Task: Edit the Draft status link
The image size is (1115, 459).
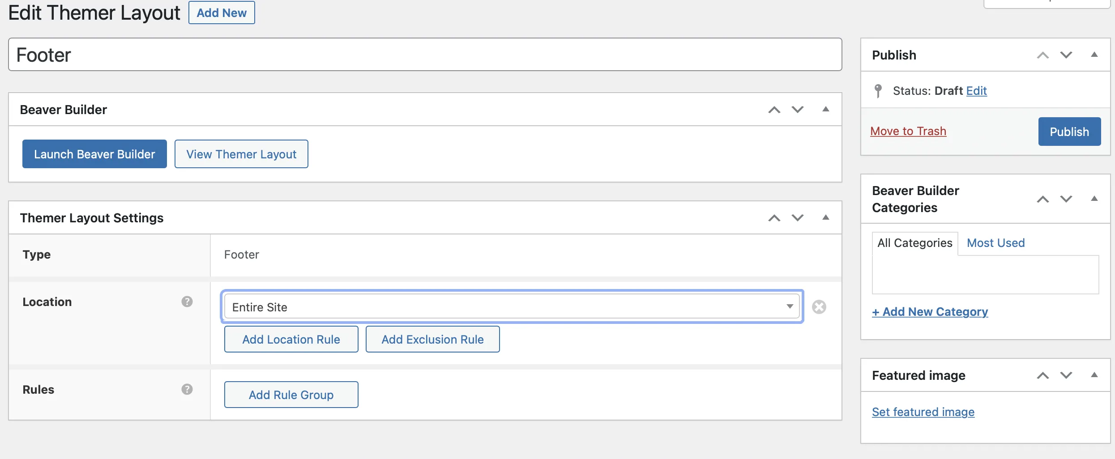Action: pyautogui.click(x=976, y=91)
